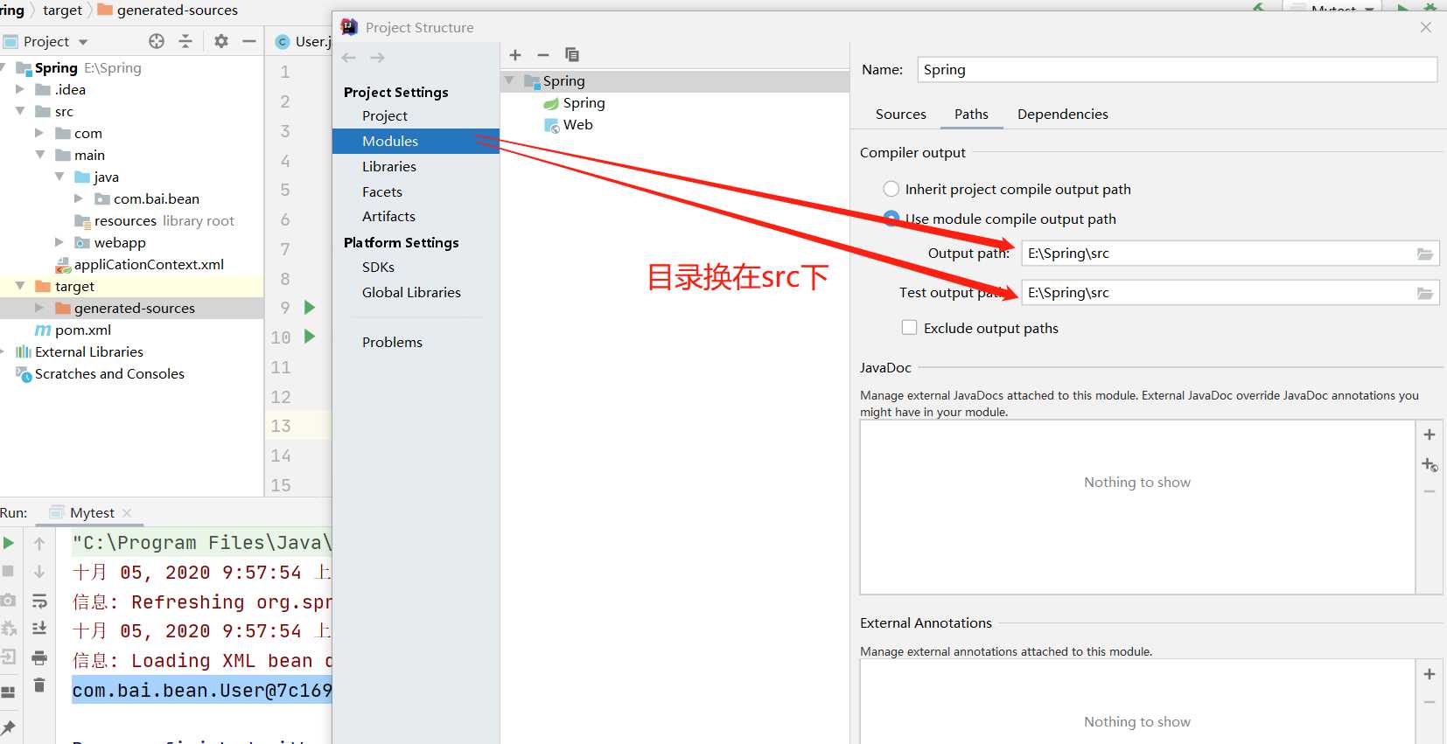Select Inherit project compile output path
The width and height of the screenshot is (1447, 744).
891,189
